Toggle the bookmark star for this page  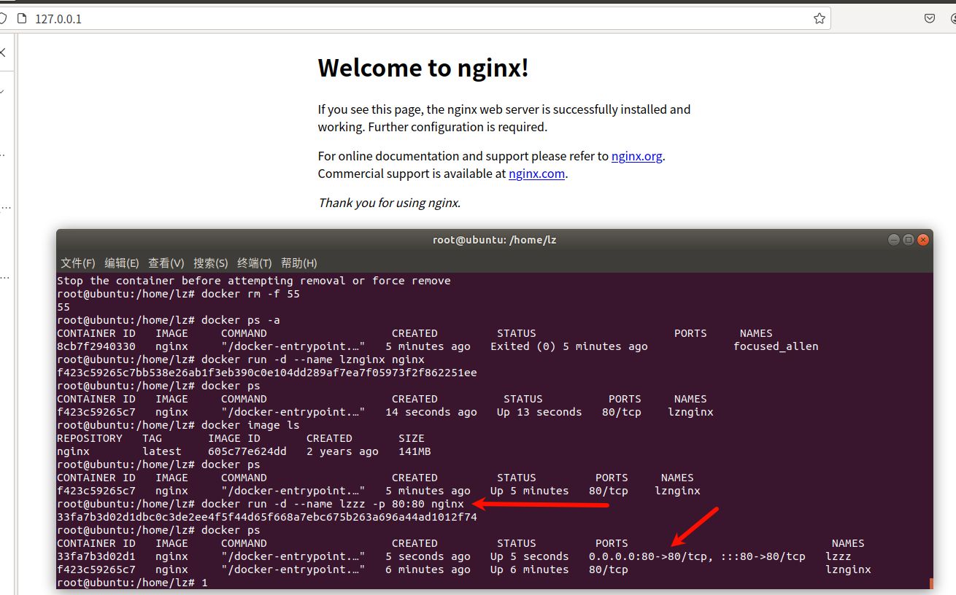pyautogui.click(x=818, y=18)
